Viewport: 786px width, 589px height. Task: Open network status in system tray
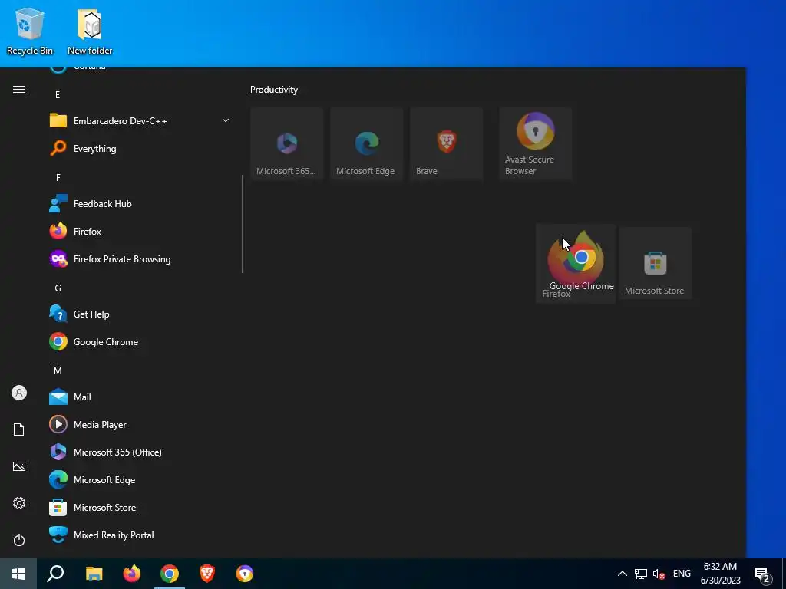(x=641, y=574)
